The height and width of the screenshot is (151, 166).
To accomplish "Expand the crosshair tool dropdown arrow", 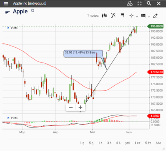I will [x=137, y=17].
